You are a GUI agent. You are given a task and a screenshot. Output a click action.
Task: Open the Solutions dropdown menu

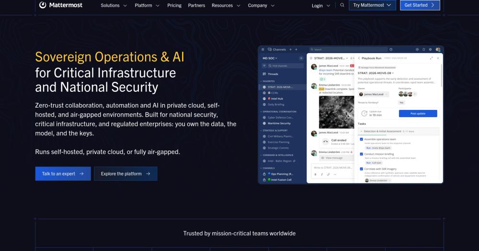(x=114, y=5)
